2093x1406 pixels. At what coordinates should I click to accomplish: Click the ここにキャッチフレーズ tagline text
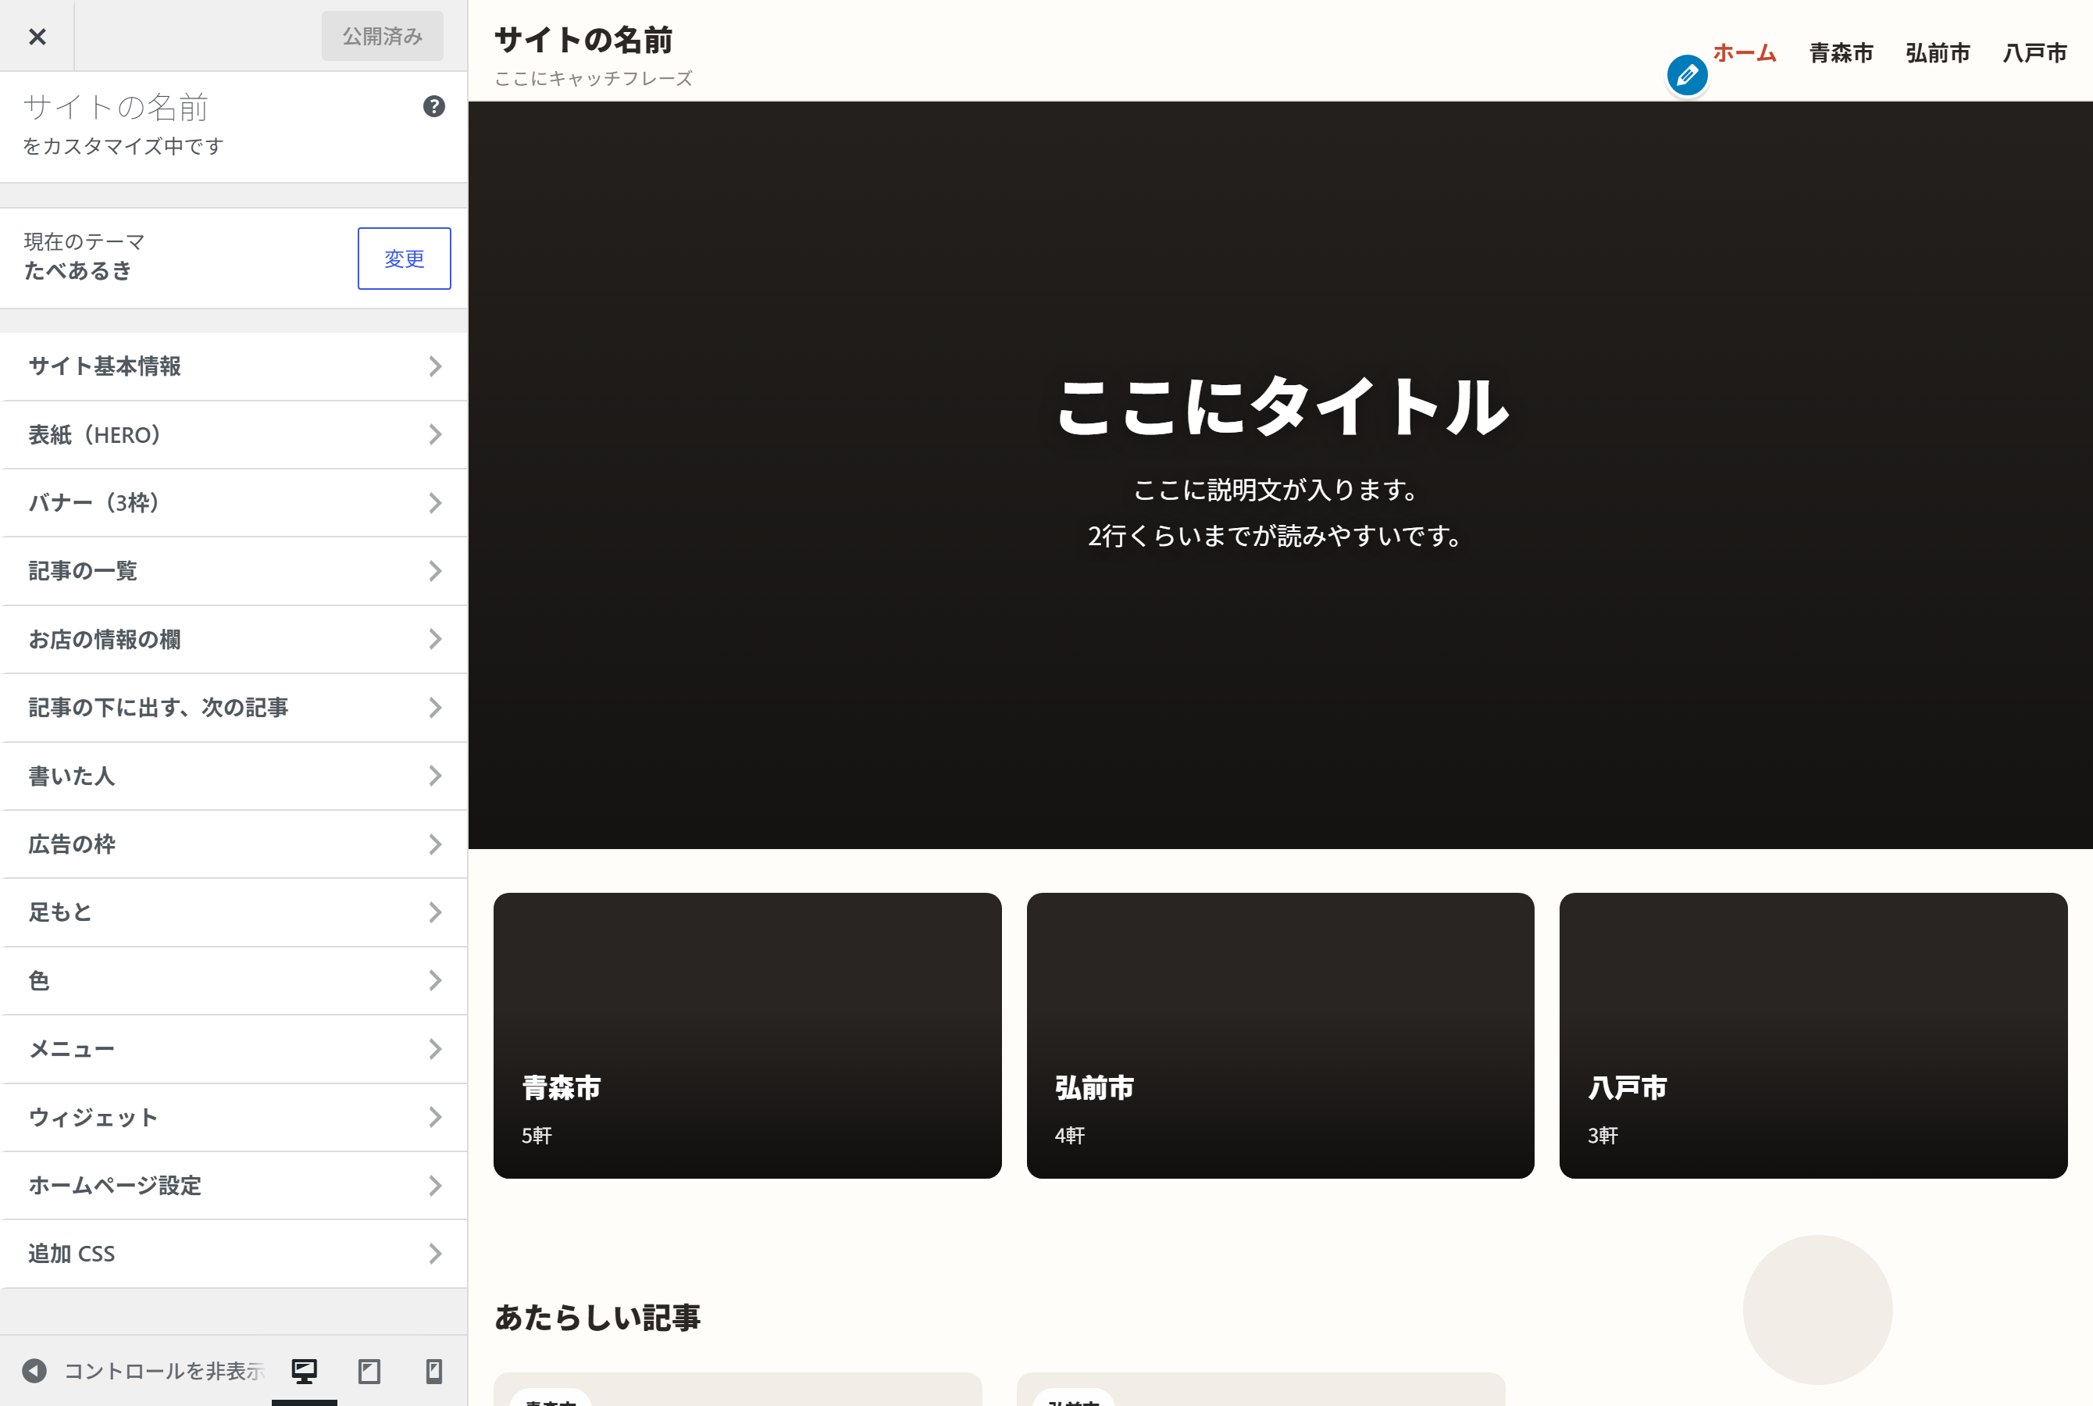pos(594,79)
